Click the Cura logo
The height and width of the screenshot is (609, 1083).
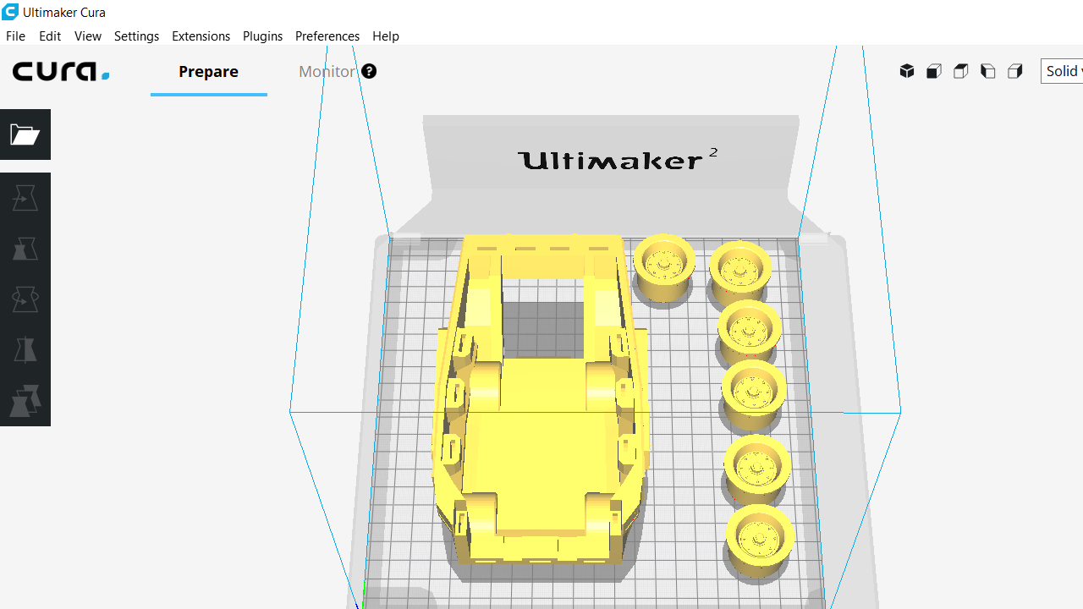(x=61, y=72)
